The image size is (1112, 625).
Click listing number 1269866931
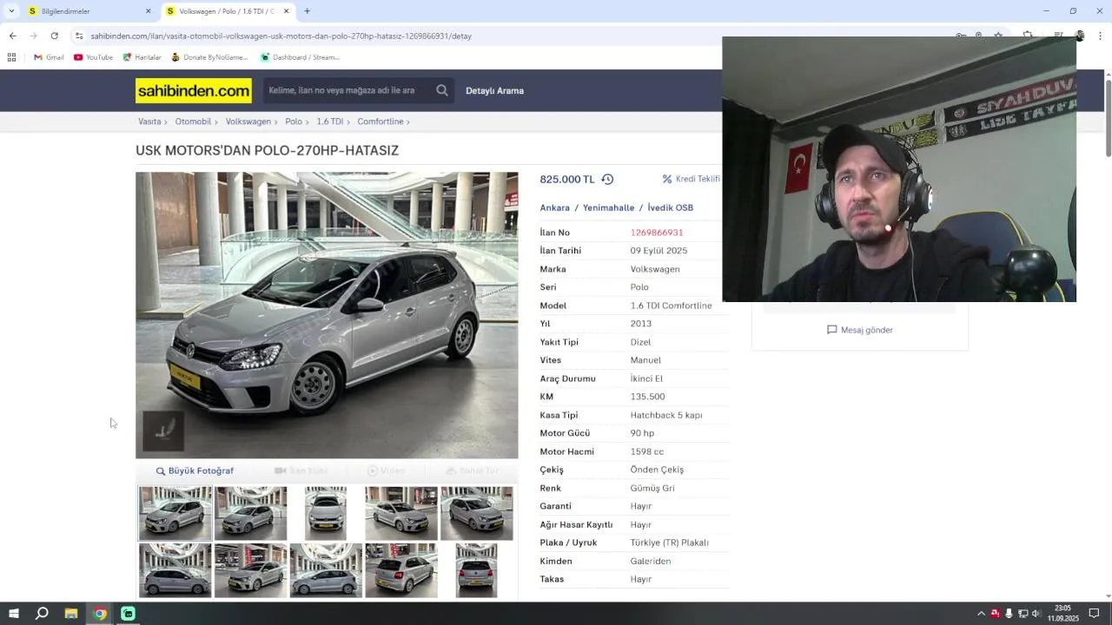657,233
